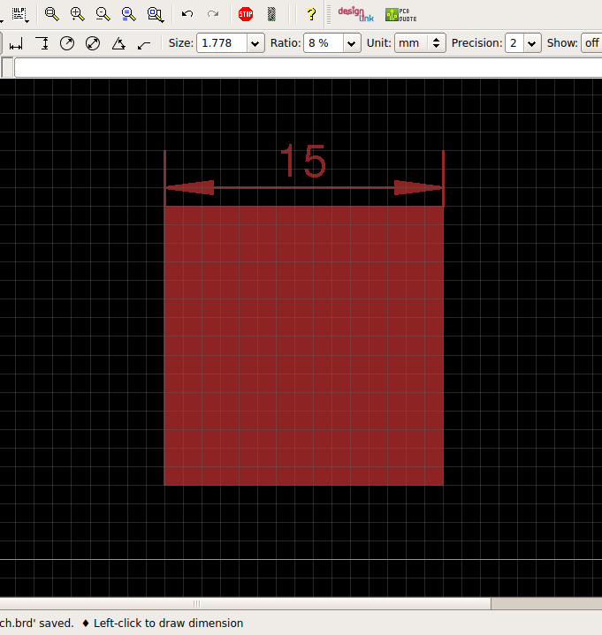Select diameter dimension type

click(93, 43)
